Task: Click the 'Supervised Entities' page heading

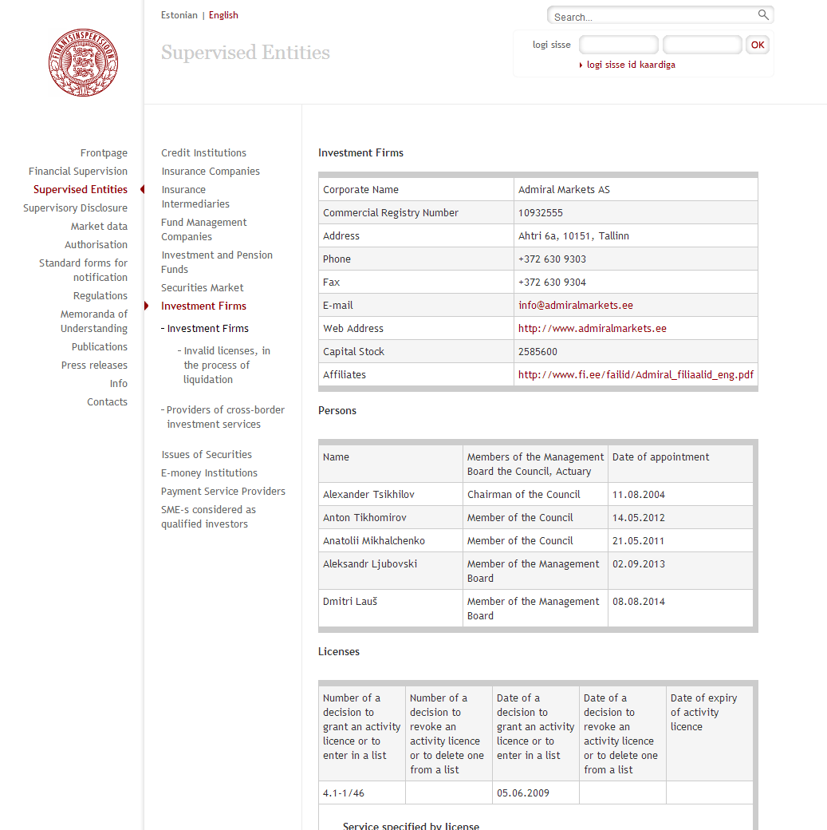Action: [x=246, y=53]
